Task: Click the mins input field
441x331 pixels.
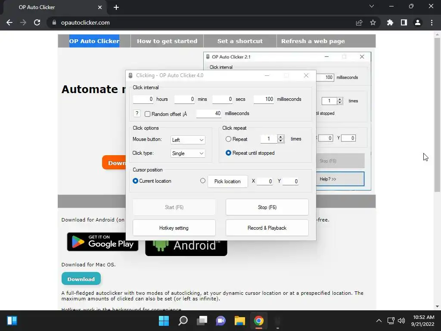Action: (x=184, y=99)
